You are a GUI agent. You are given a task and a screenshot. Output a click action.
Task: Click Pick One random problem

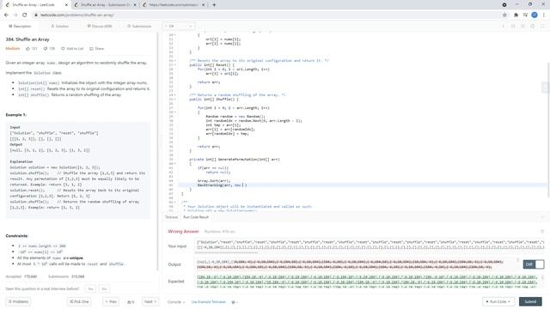tap(79, 301)
